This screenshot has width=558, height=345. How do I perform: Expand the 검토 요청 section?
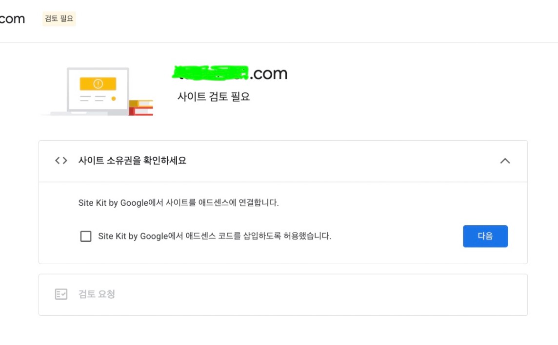coord(283,294)
